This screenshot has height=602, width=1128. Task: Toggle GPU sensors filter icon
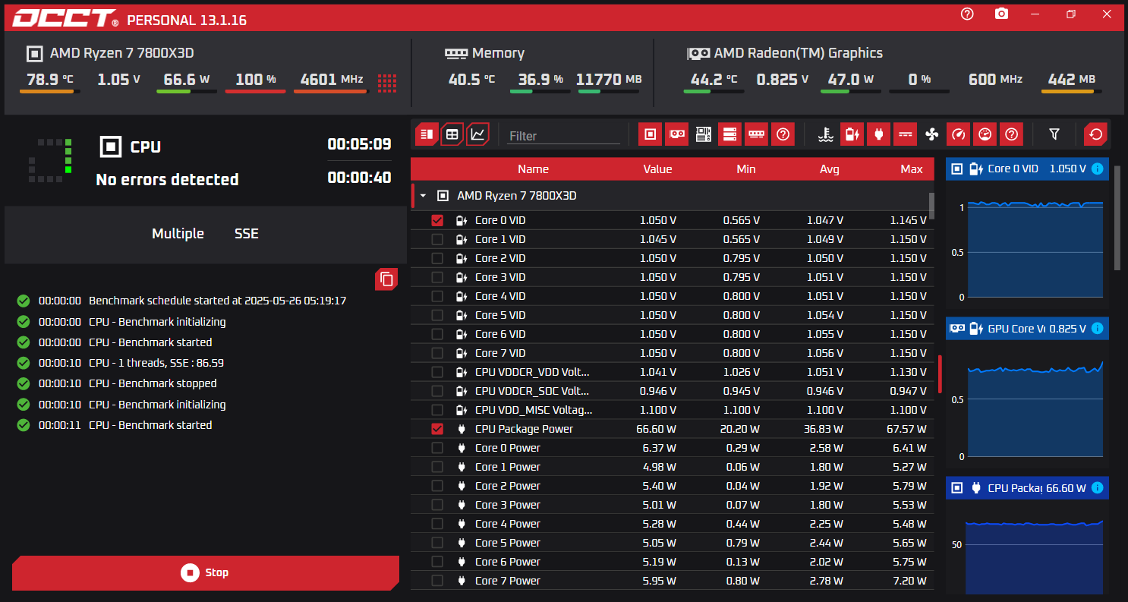(676, 134)
